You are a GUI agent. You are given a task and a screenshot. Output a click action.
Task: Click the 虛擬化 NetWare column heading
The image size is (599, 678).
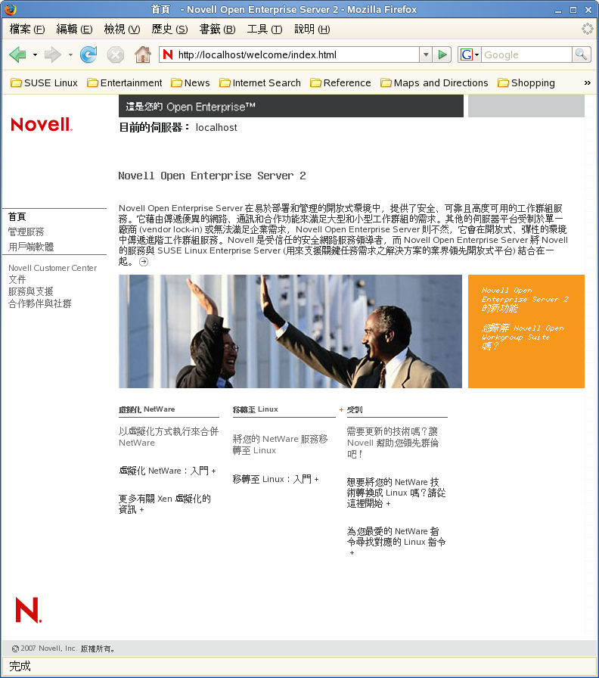tap(147, 409)
